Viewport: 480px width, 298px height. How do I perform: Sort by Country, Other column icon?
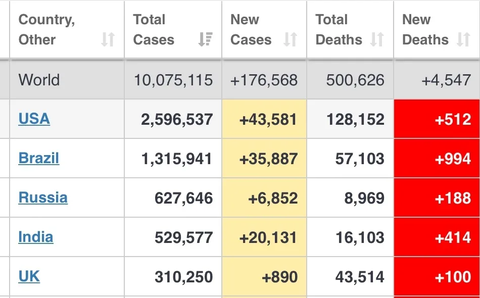click(108, 39)
